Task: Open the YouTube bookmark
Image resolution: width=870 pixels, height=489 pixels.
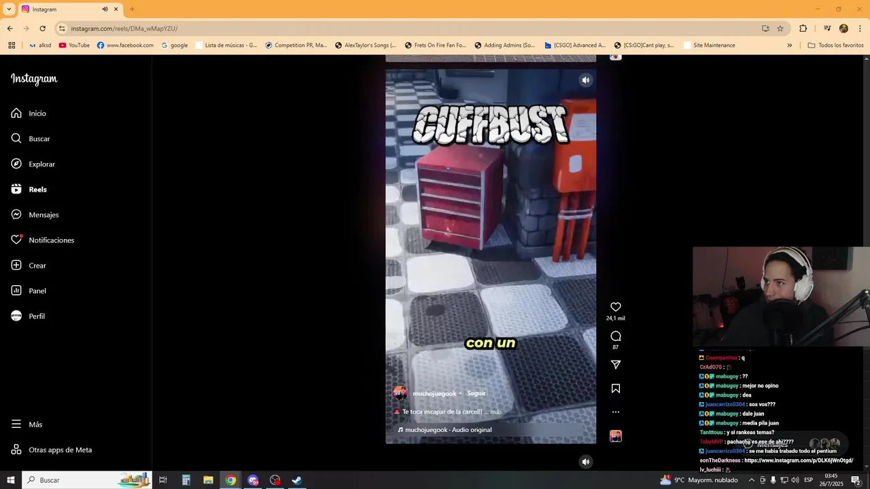Action: [74, 46]
